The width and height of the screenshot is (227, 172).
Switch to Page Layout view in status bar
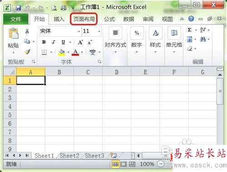(x=123, y=164)
